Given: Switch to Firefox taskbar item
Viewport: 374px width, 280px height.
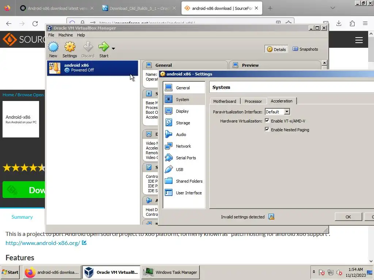Looking at the screenshot, I should point(52,272).
